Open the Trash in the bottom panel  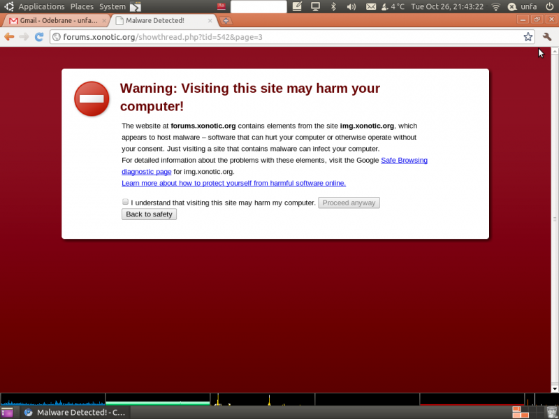point(552,413)
